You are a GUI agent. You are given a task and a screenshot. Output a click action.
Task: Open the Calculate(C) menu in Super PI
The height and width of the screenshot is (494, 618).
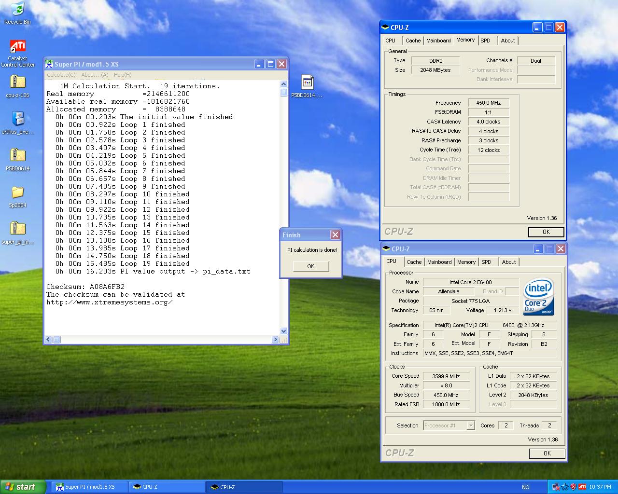point(61,75)
